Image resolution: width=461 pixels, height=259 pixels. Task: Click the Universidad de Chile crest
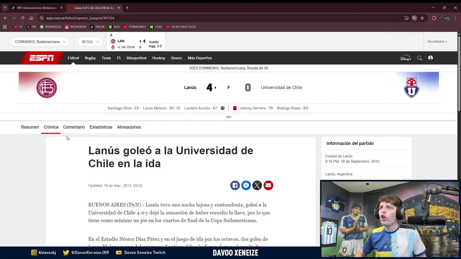411,87
